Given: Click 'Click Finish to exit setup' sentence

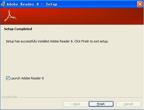Looking at the screenshot, I should click(x=92, y=41).
